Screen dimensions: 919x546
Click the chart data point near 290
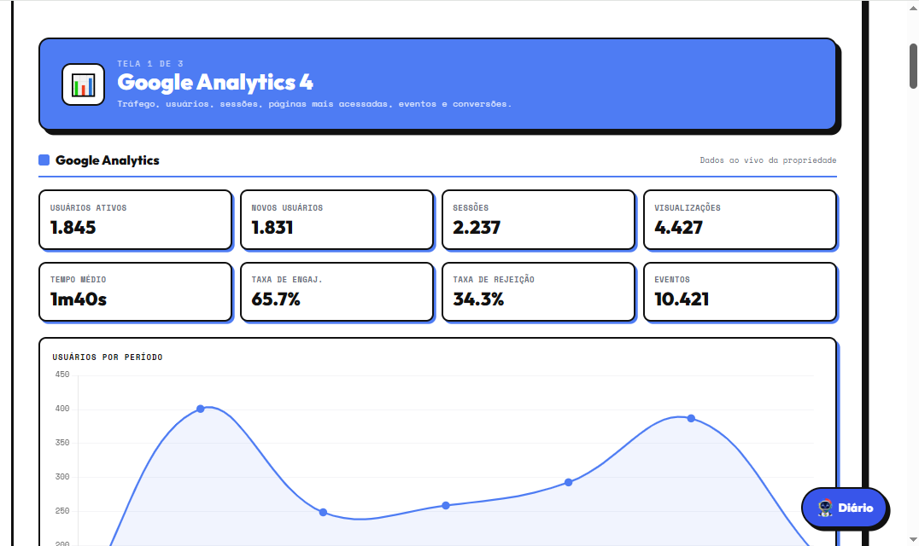coord(569,482)
